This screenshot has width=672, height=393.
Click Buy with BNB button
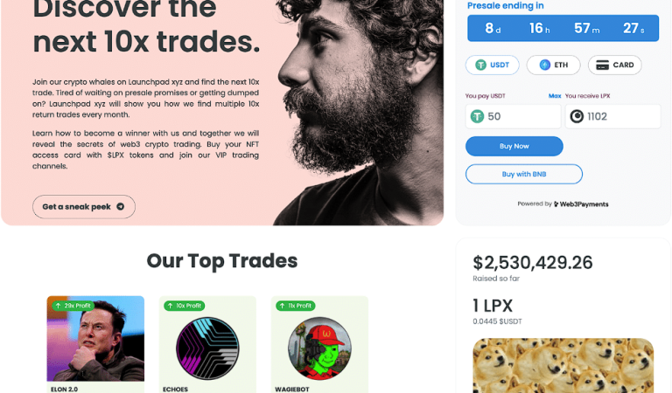[x=524, y=174]
